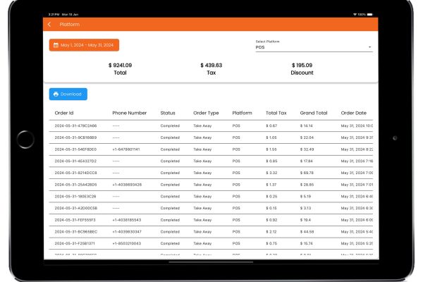The width and height of the screenshot is (423, 282).
Task: Click the printer icon on Download button
Action: [x=56, y=94]
